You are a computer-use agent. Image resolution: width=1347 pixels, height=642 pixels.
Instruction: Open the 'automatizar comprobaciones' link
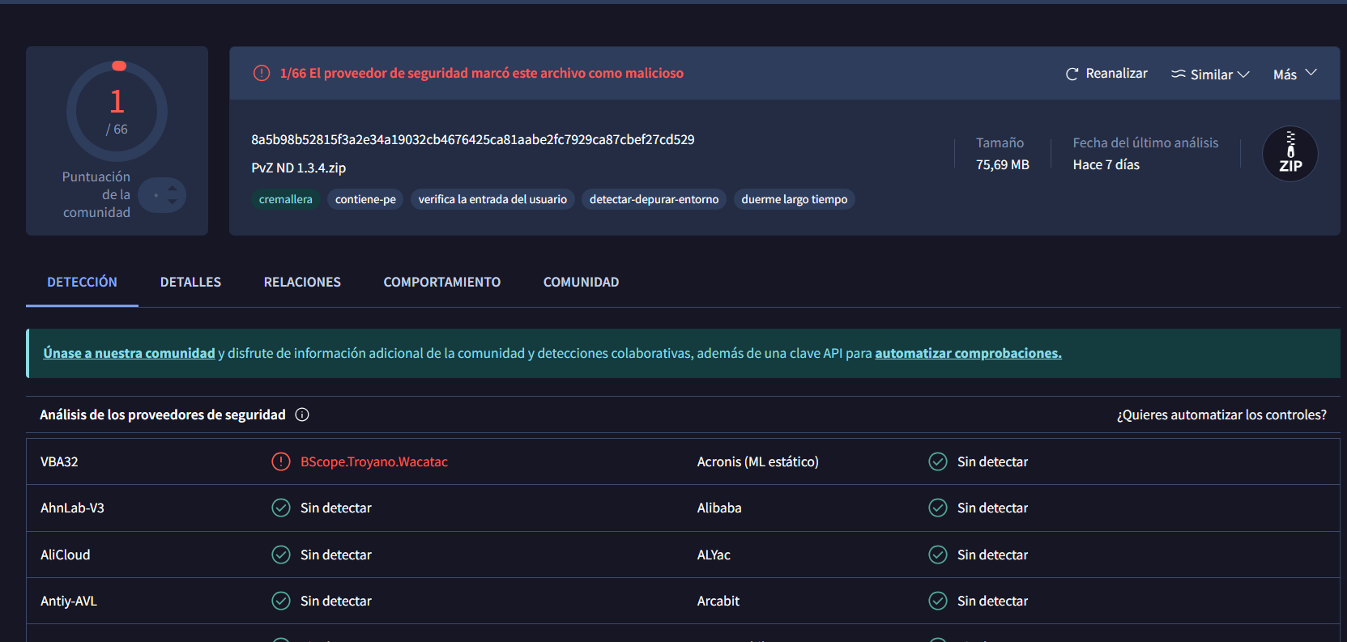tap(968, 353)
